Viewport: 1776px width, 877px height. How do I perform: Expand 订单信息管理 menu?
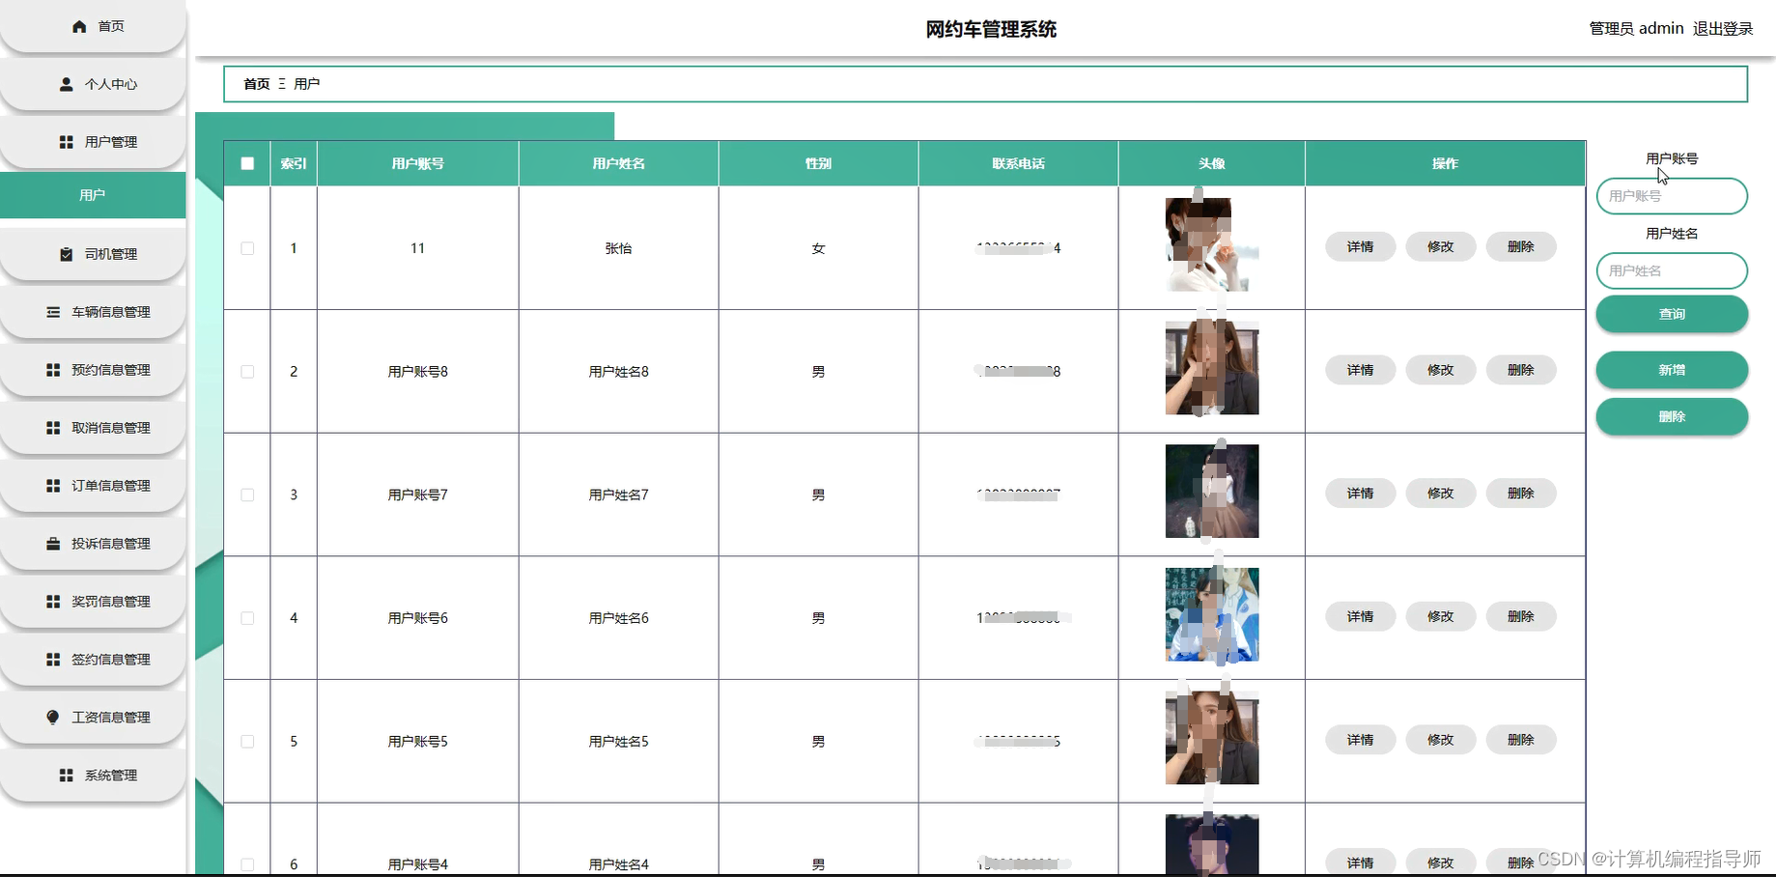click(93, 486)
